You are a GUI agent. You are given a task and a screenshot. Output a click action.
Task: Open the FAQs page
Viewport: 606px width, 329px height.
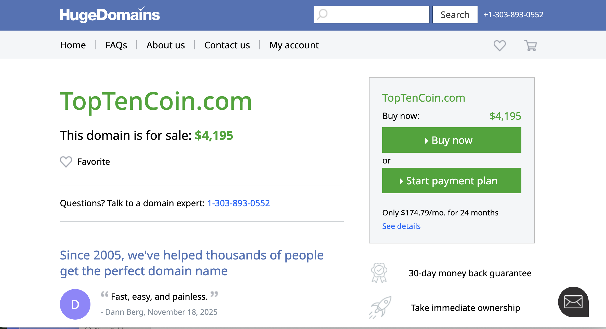(x=116, y=45)
